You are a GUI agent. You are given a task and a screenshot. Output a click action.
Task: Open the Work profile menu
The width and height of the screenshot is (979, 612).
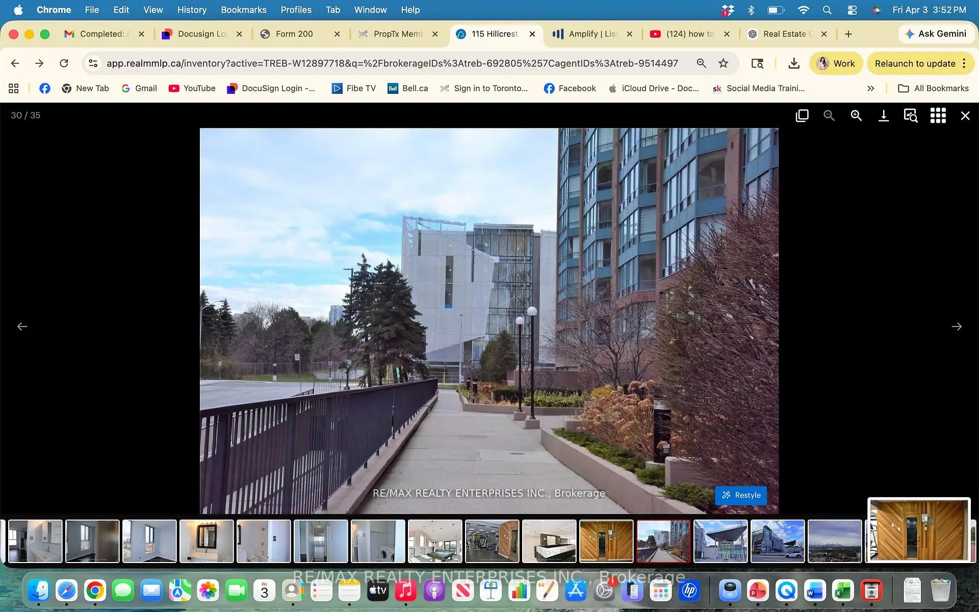tap(836, 63)
